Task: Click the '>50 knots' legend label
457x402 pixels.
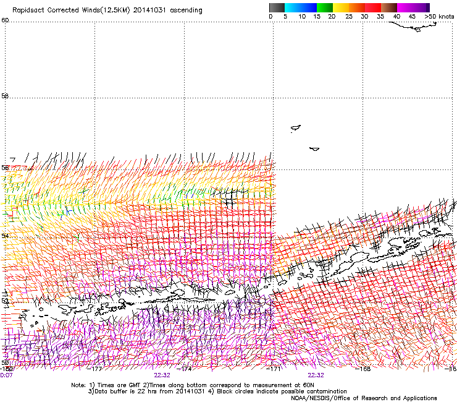Action: pyautogui.click(x=439, y=17)
